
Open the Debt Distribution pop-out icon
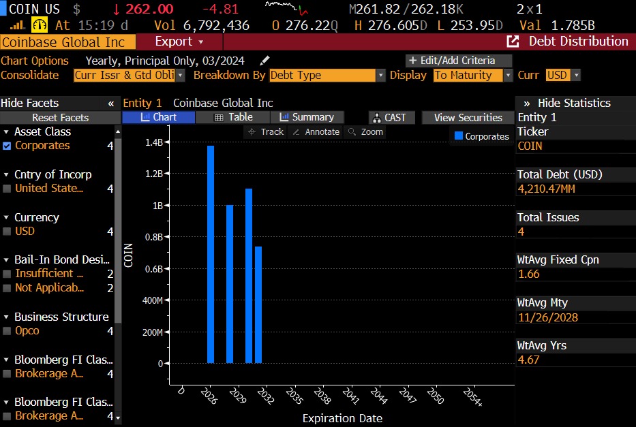point(513,42)
